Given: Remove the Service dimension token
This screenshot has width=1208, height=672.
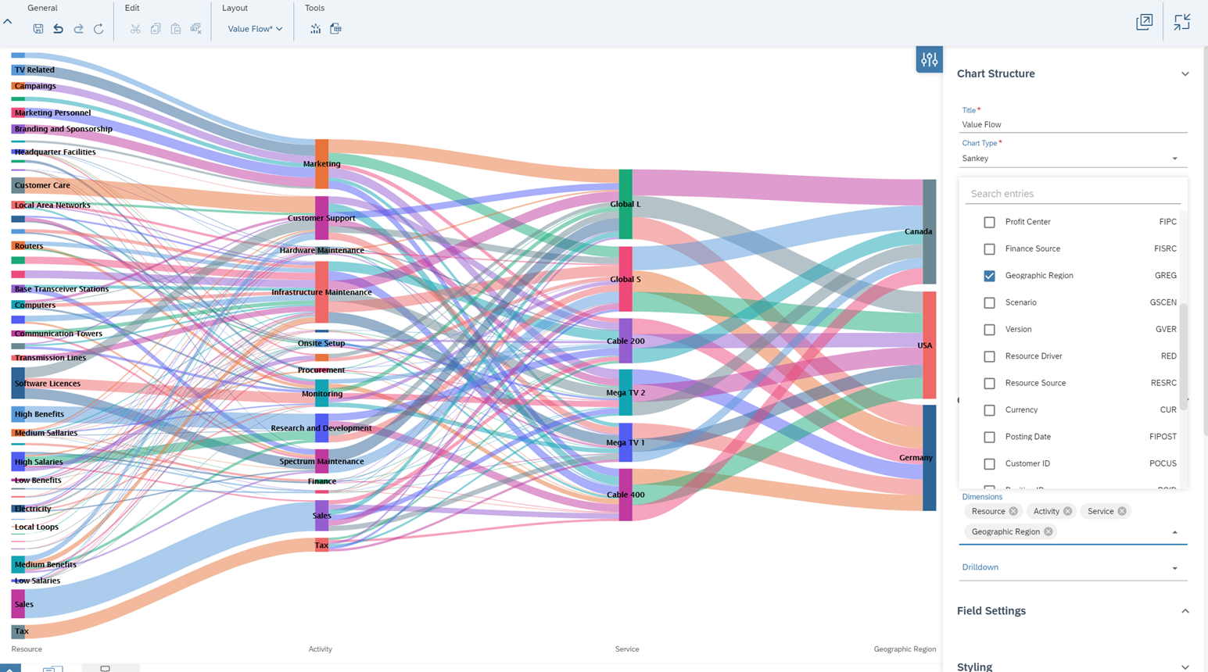Looking at the screenshot, I should pyautogui.click(x=1122, y=511).
